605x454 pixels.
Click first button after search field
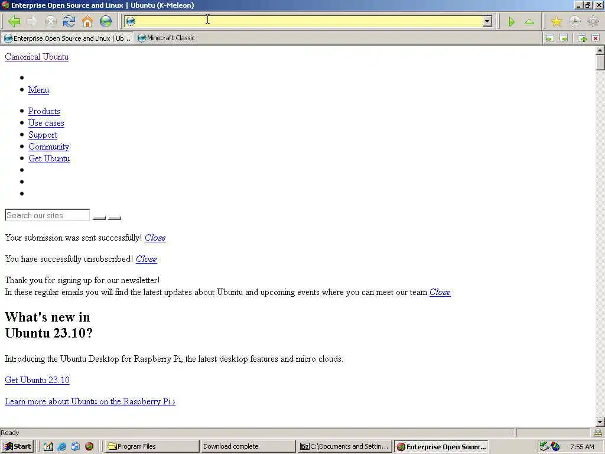pyautogui.click(x=99, y=218)
